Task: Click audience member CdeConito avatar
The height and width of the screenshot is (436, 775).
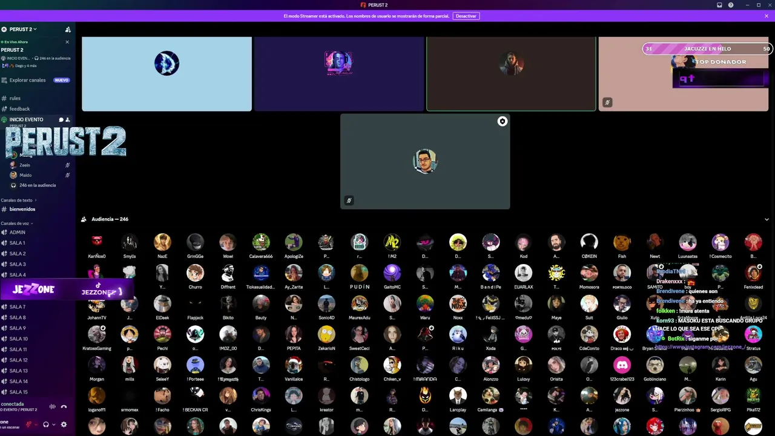Action: pyautogui.click(x=589, y=334)
